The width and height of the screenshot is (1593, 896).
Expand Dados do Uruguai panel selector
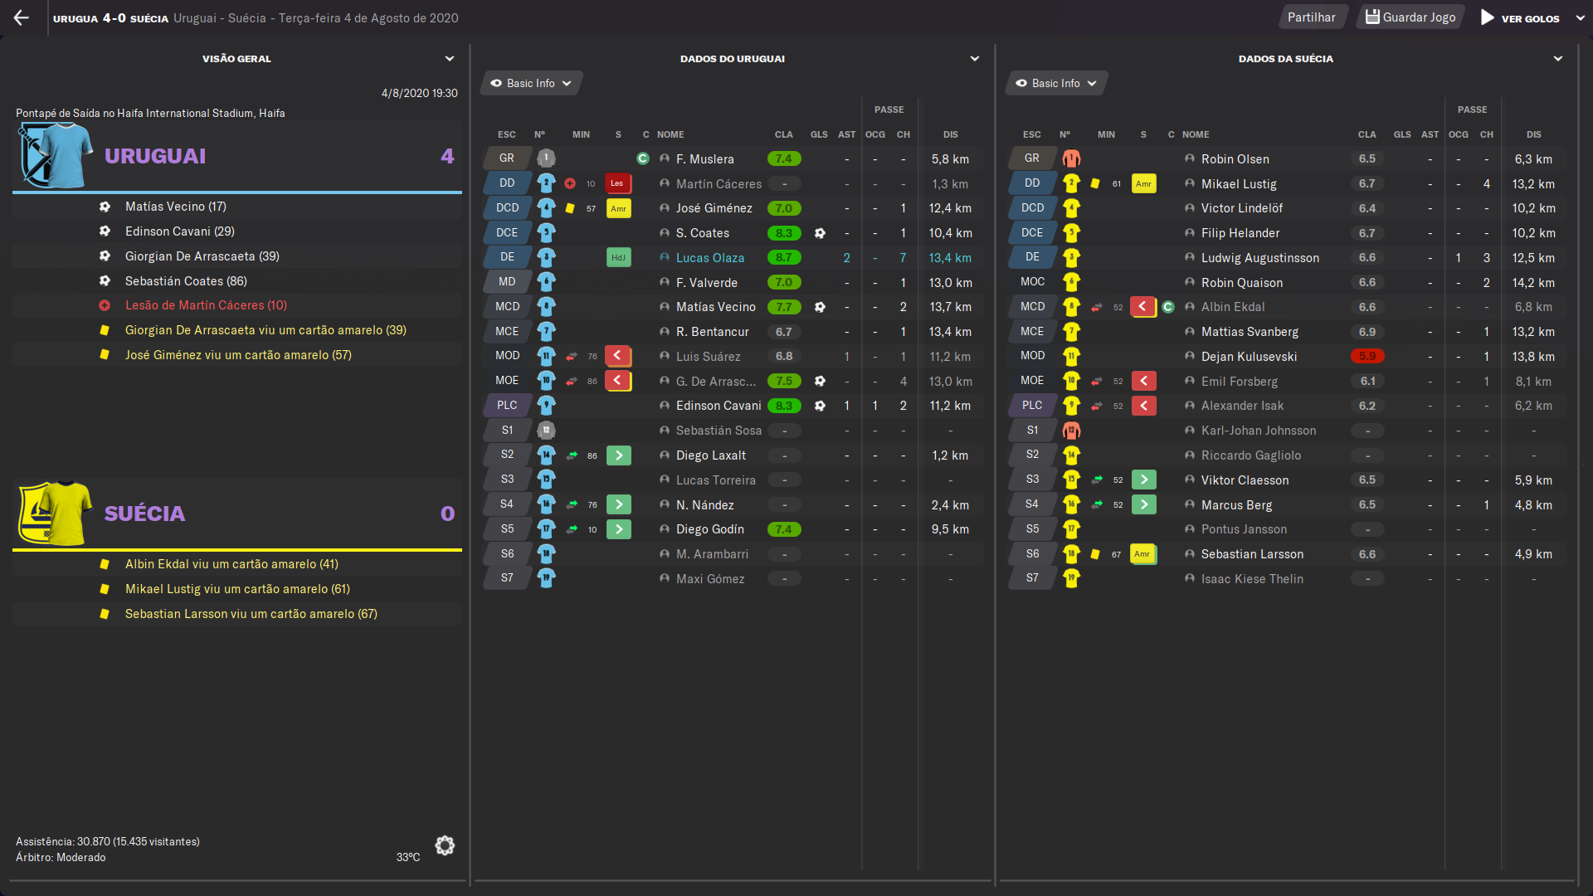(975, 59)
